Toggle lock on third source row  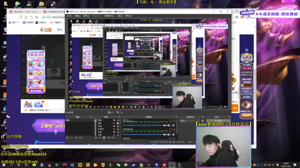118,126
